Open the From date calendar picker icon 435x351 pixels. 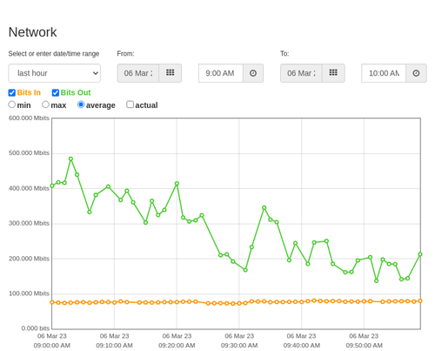pyautogui.click(x=171, y=73)
